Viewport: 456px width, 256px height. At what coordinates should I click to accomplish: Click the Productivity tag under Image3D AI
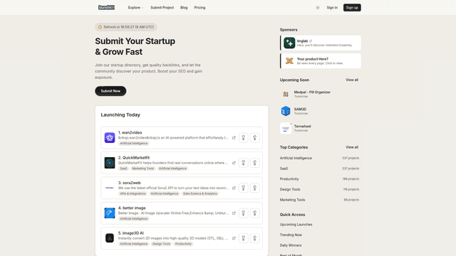click(183, 244)
